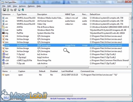Open the Edit menu

tap(9, 6)
